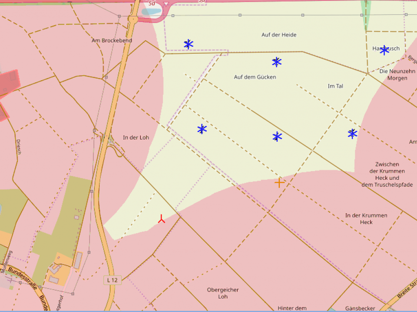The height and width of the screenshot is (312, 417).
Task: Click the blue turbine marker on Hambusch label
Action: point(384,50)
